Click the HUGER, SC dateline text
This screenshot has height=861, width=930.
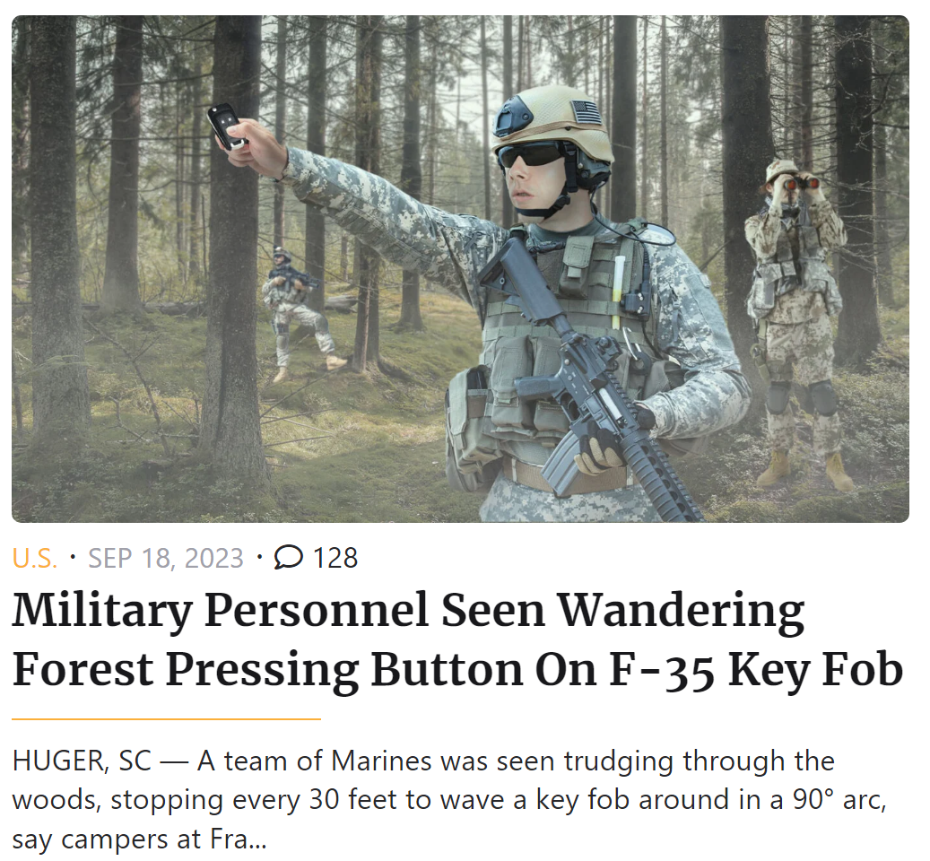(x=82, y=761)
